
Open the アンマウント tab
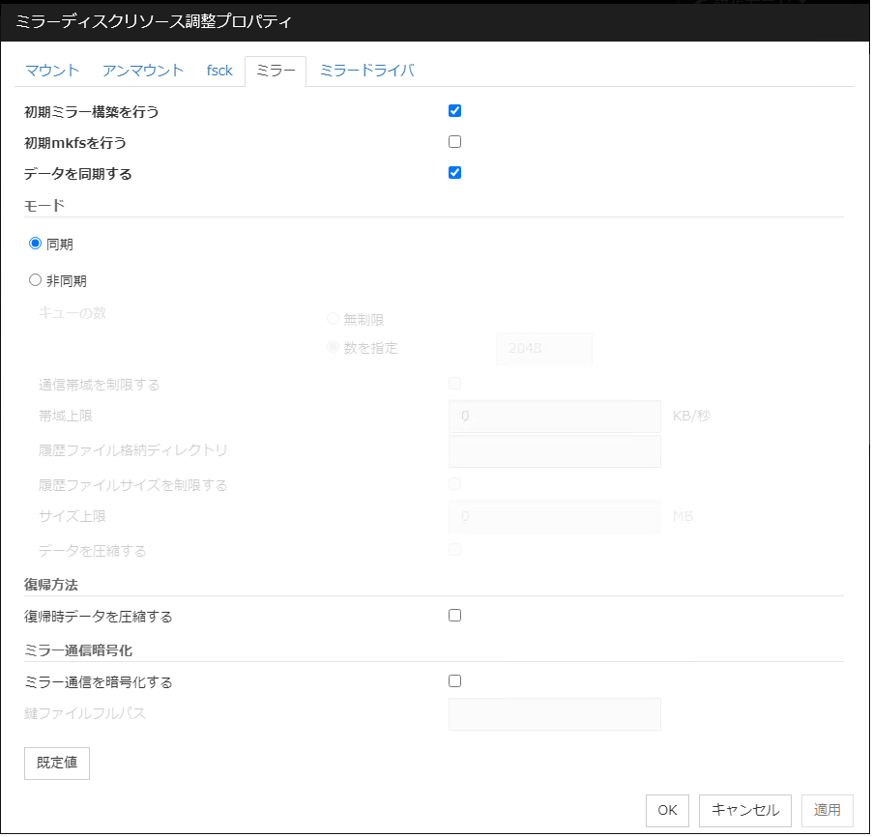(143, 71)
